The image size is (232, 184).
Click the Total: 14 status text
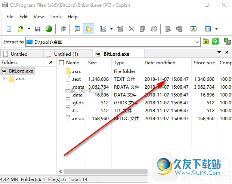tap(78, 180)
